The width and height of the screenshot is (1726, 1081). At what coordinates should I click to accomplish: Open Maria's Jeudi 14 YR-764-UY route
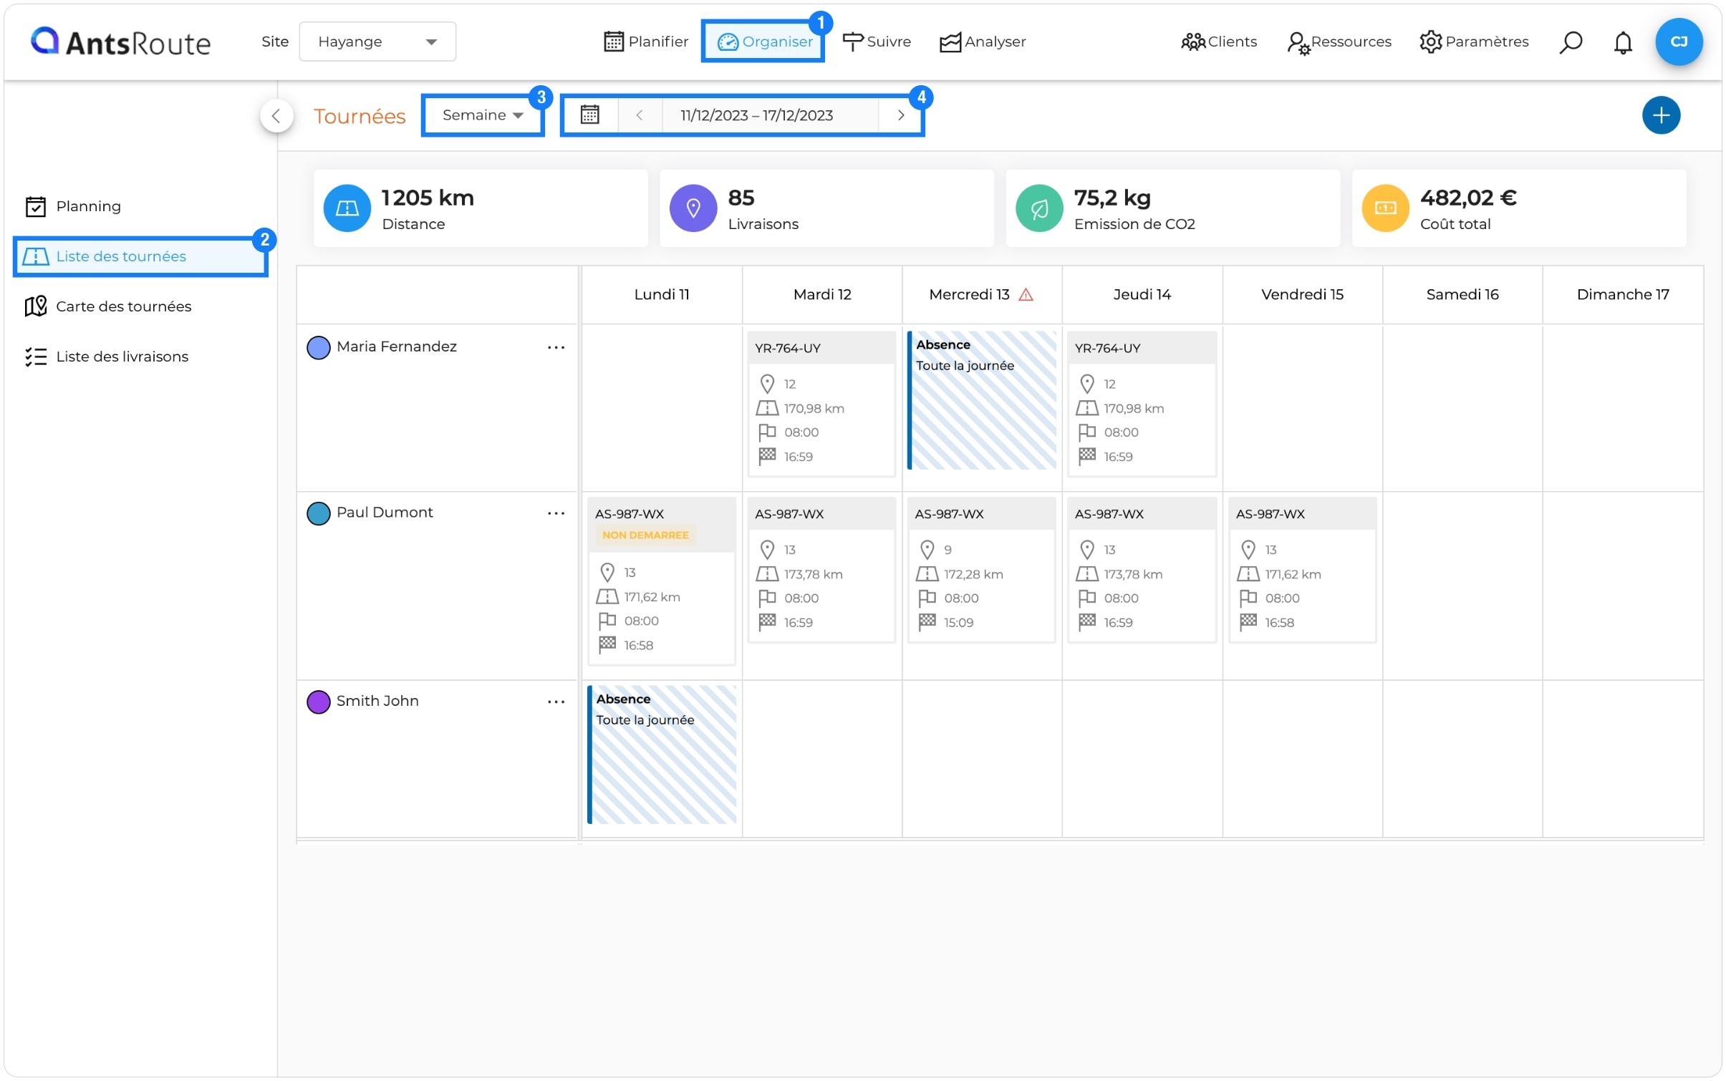(x=1142, y=404)
